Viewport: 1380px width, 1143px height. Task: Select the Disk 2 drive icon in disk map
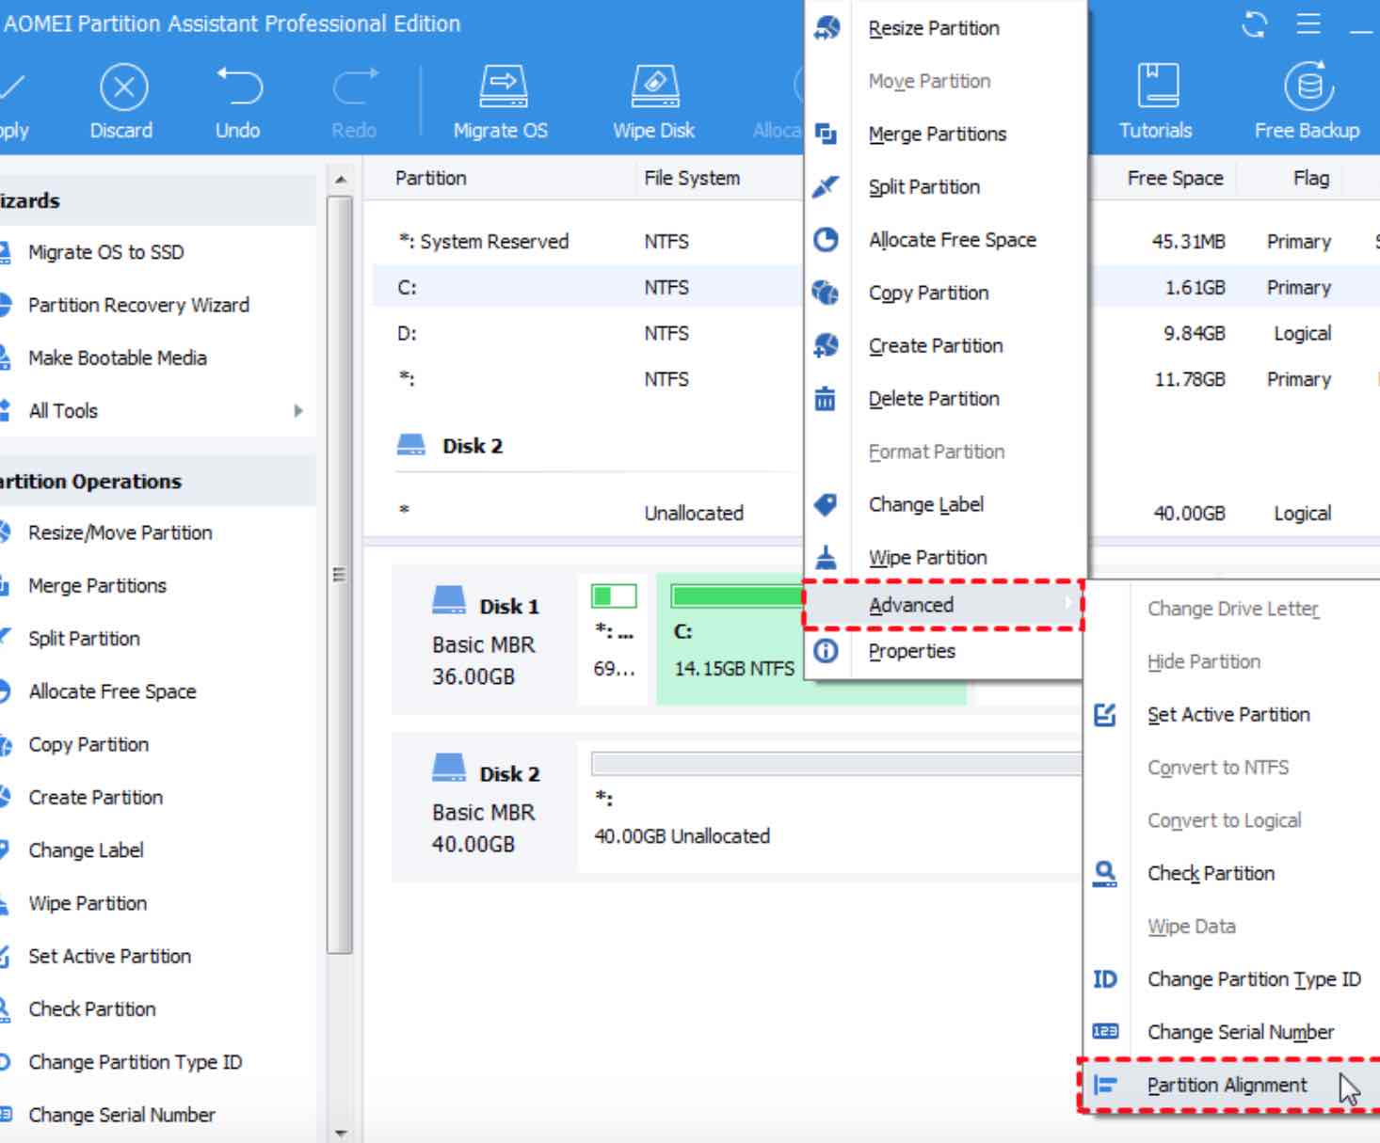coord(449,768)
